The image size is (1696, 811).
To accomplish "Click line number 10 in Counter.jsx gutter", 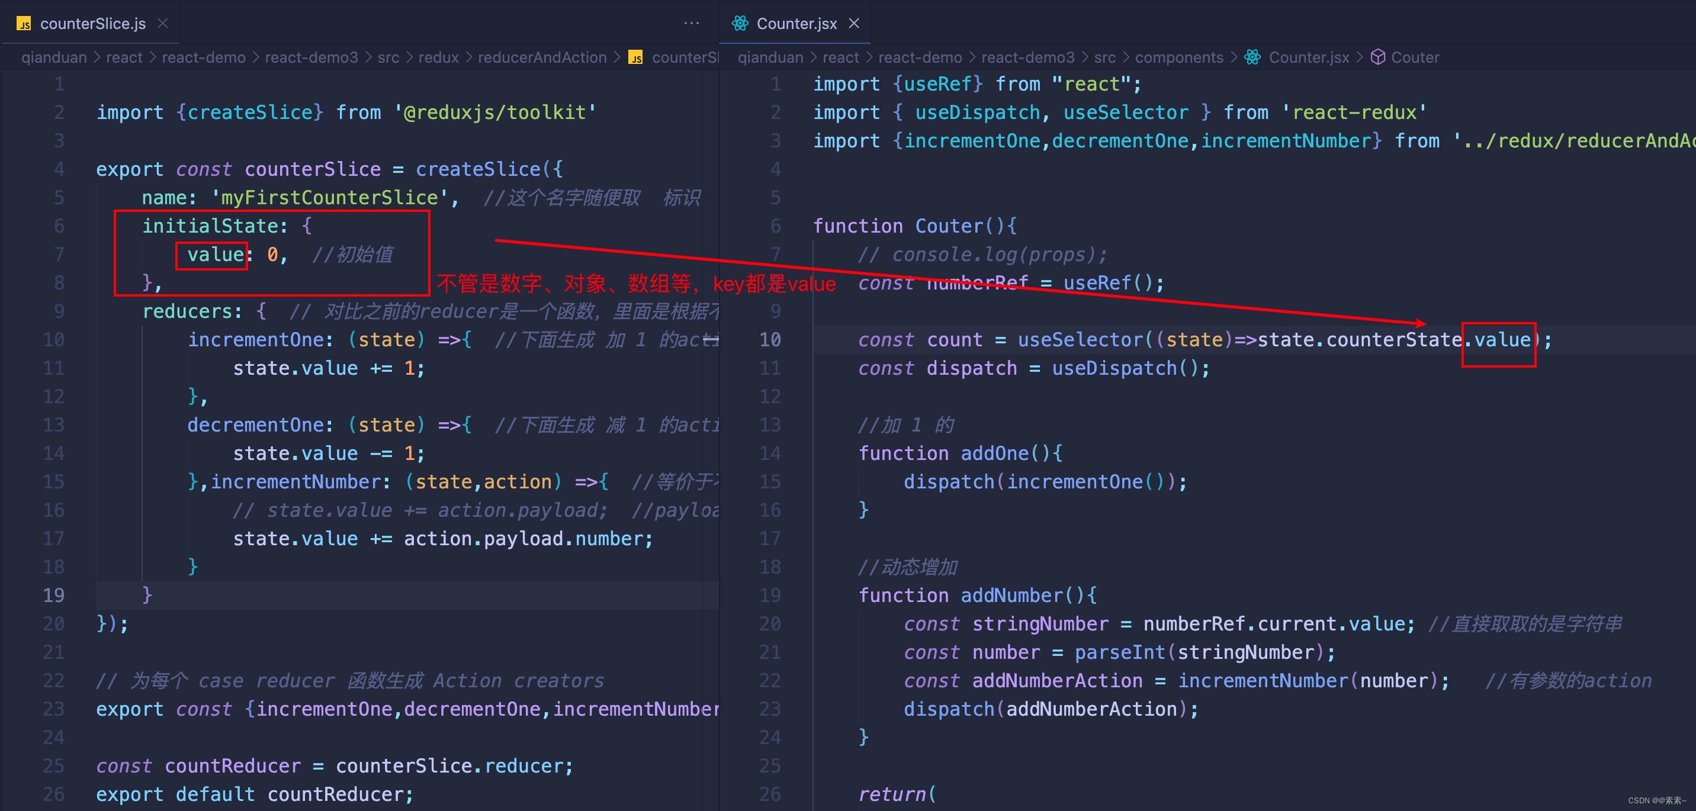I will tap(770, 340).
